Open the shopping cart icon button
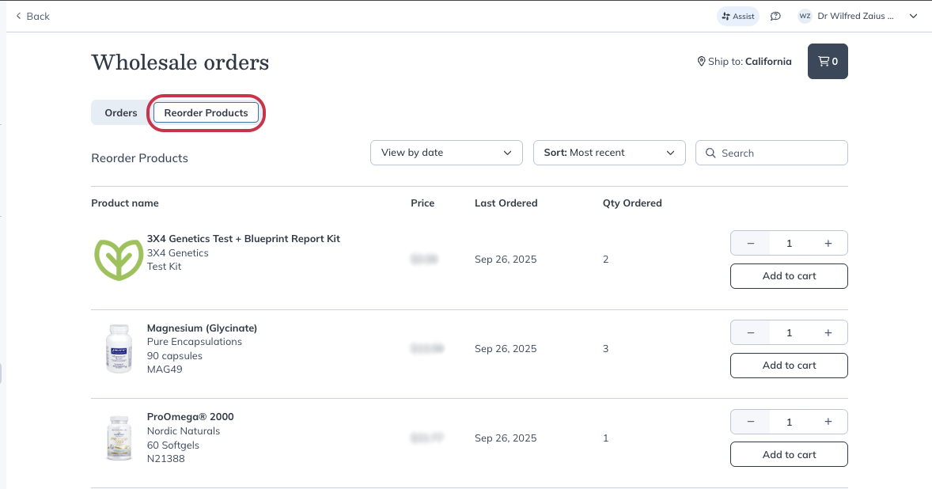932x489 pixels. (x=828, y=61)
